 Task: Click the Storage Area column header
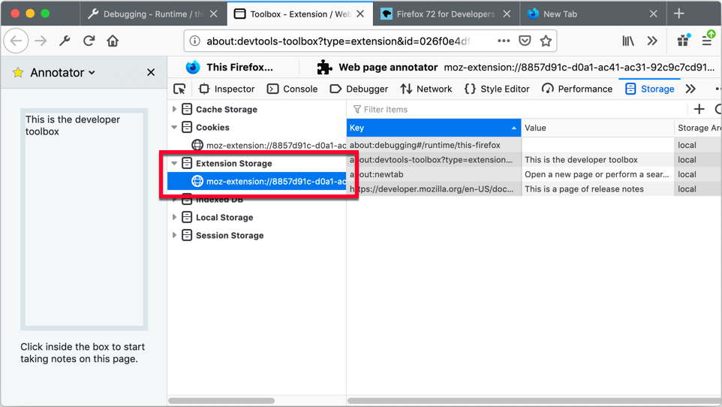tap(698, 128)
